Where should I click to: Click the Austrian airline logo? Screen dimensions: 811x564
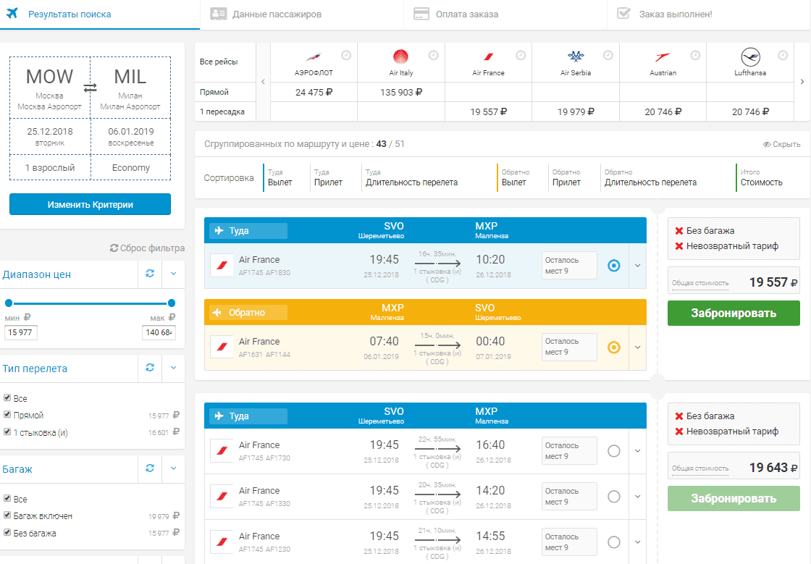[x=663, y=56]
